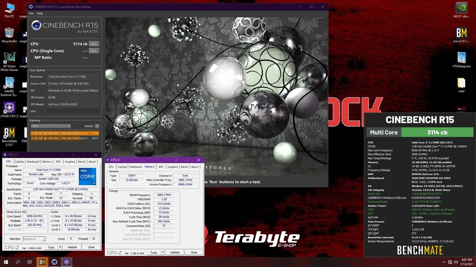Open the intel folder on the desktop
476x267 pixels.
(x=461, y=83)
